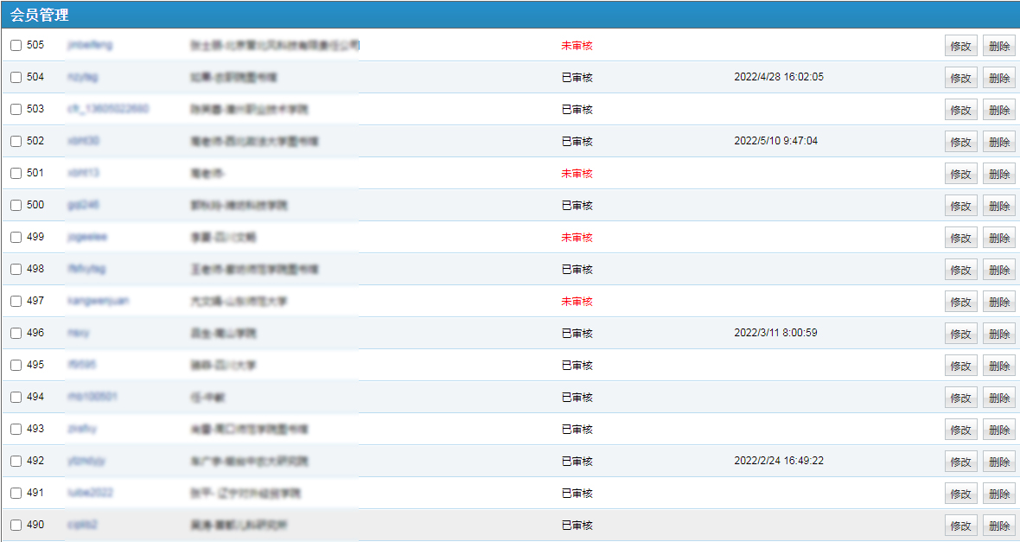Modify member 492 via 修改 button
This screenshot has height=542, width=1020.
(x=960, y=462)
